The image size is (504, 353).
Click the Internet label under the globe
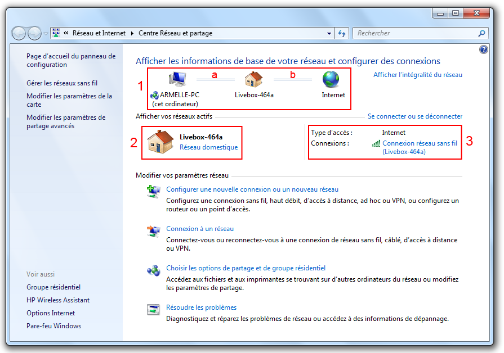click(333, 95)
